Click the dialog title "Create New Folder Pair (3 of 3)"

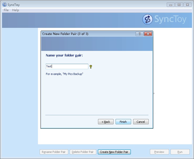coord(65,34)
